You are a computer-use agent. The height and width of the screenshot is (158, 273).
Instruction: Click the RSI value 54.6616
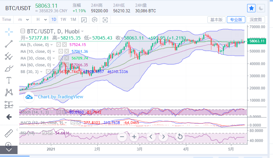click(x=62, y=133)
